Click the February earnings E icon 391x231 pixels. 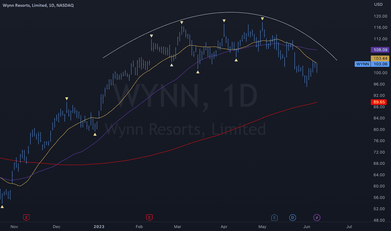pos(149,218)
